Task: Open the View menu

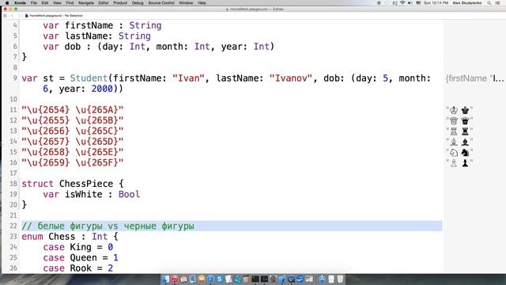Action: pyautogui.click(x=57, y=3)
